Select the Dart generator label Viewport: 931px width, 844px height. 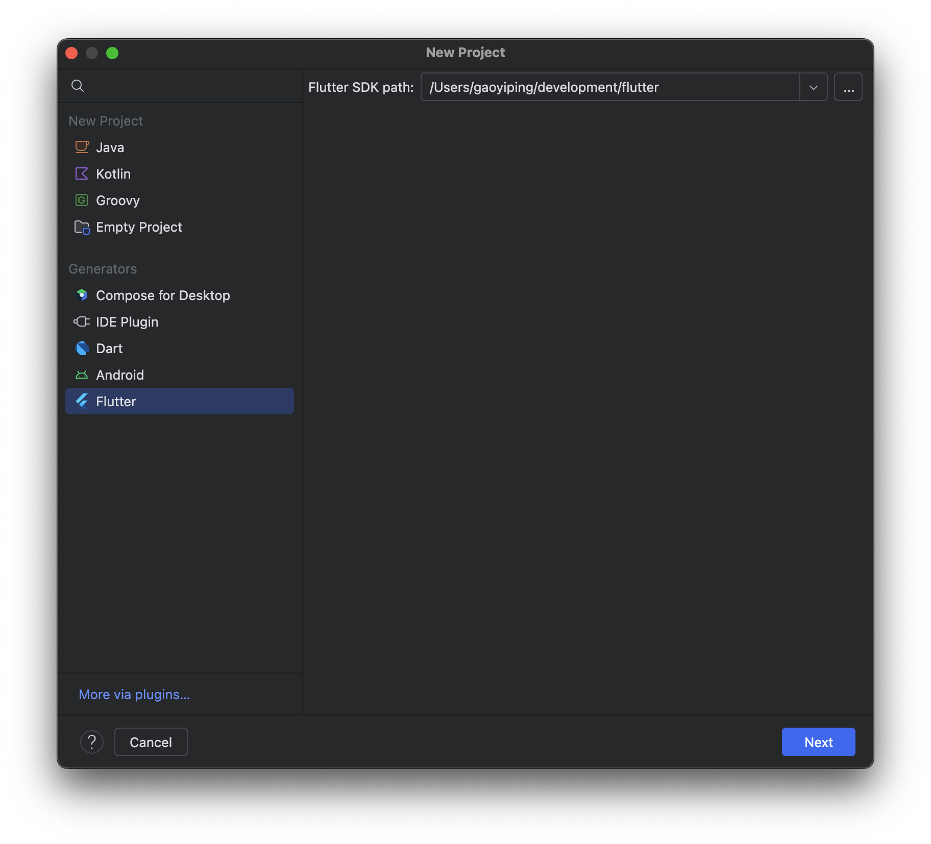tap(109, 349)
